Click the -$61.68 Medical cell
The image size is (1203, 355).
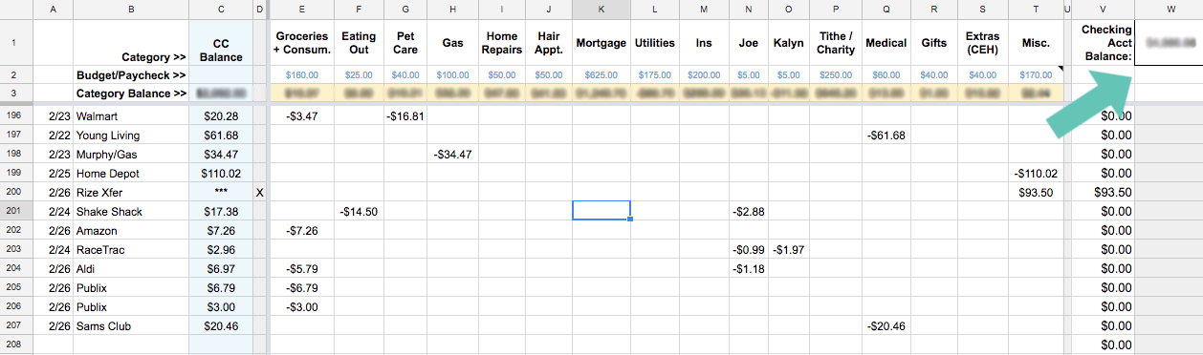coord(886,135)
